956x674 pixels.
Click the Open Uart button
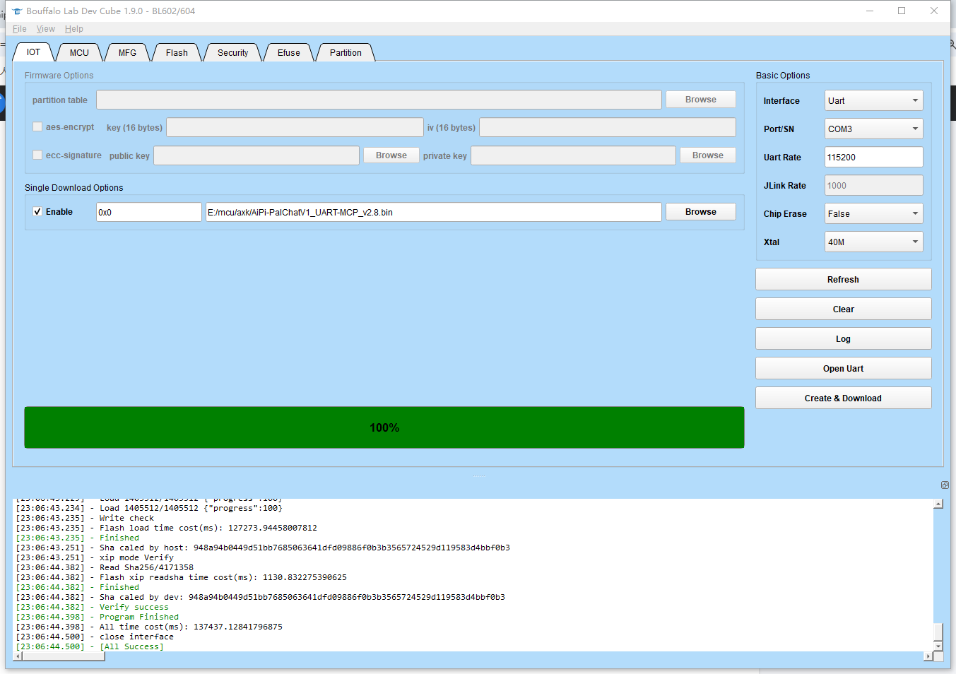(843, 369)
